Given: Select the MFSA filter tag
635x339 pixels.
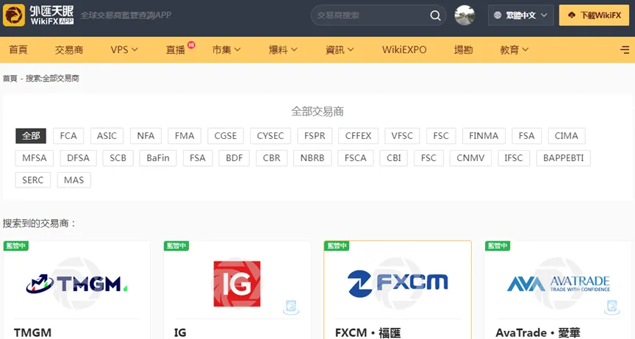Looking at the screenshot, I should 35,158.
